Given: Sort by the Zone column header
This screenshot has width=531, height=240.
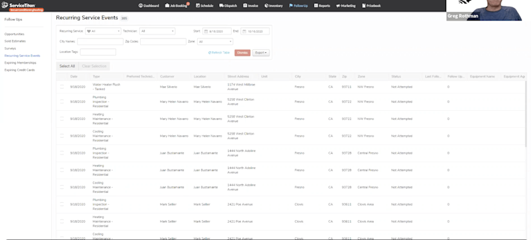Looking at the screenshot, I should [x=361, y=77].
